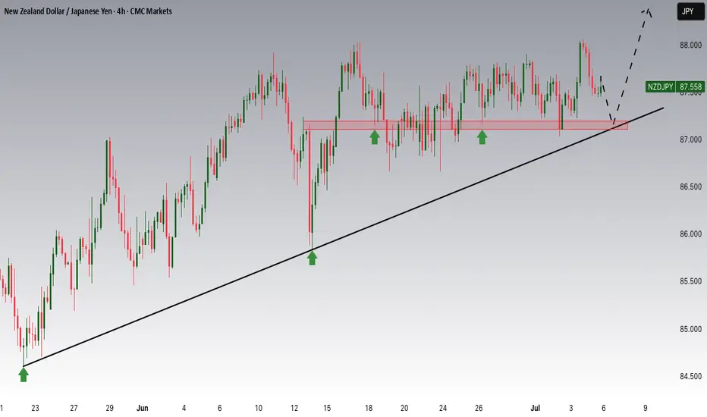Image resolution: width=707 pixels, height=417 pixels.
Task: Click date 24 on the time axis
Action: (x=443, y=408)
